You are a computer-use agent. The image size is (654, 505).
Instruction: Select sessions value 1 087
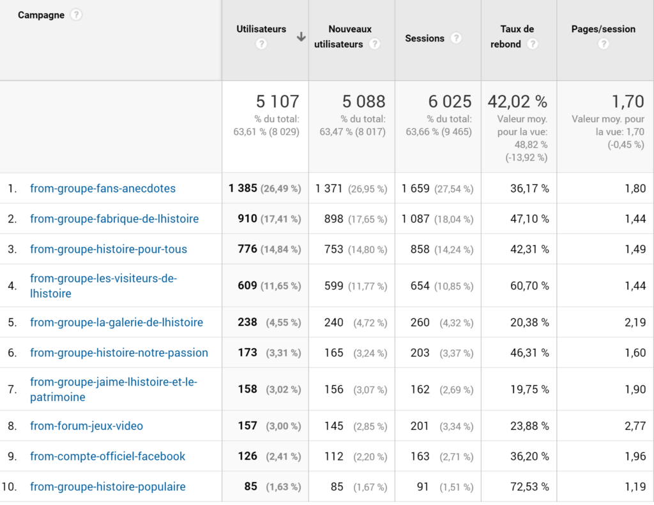click(x=415, y=219)
